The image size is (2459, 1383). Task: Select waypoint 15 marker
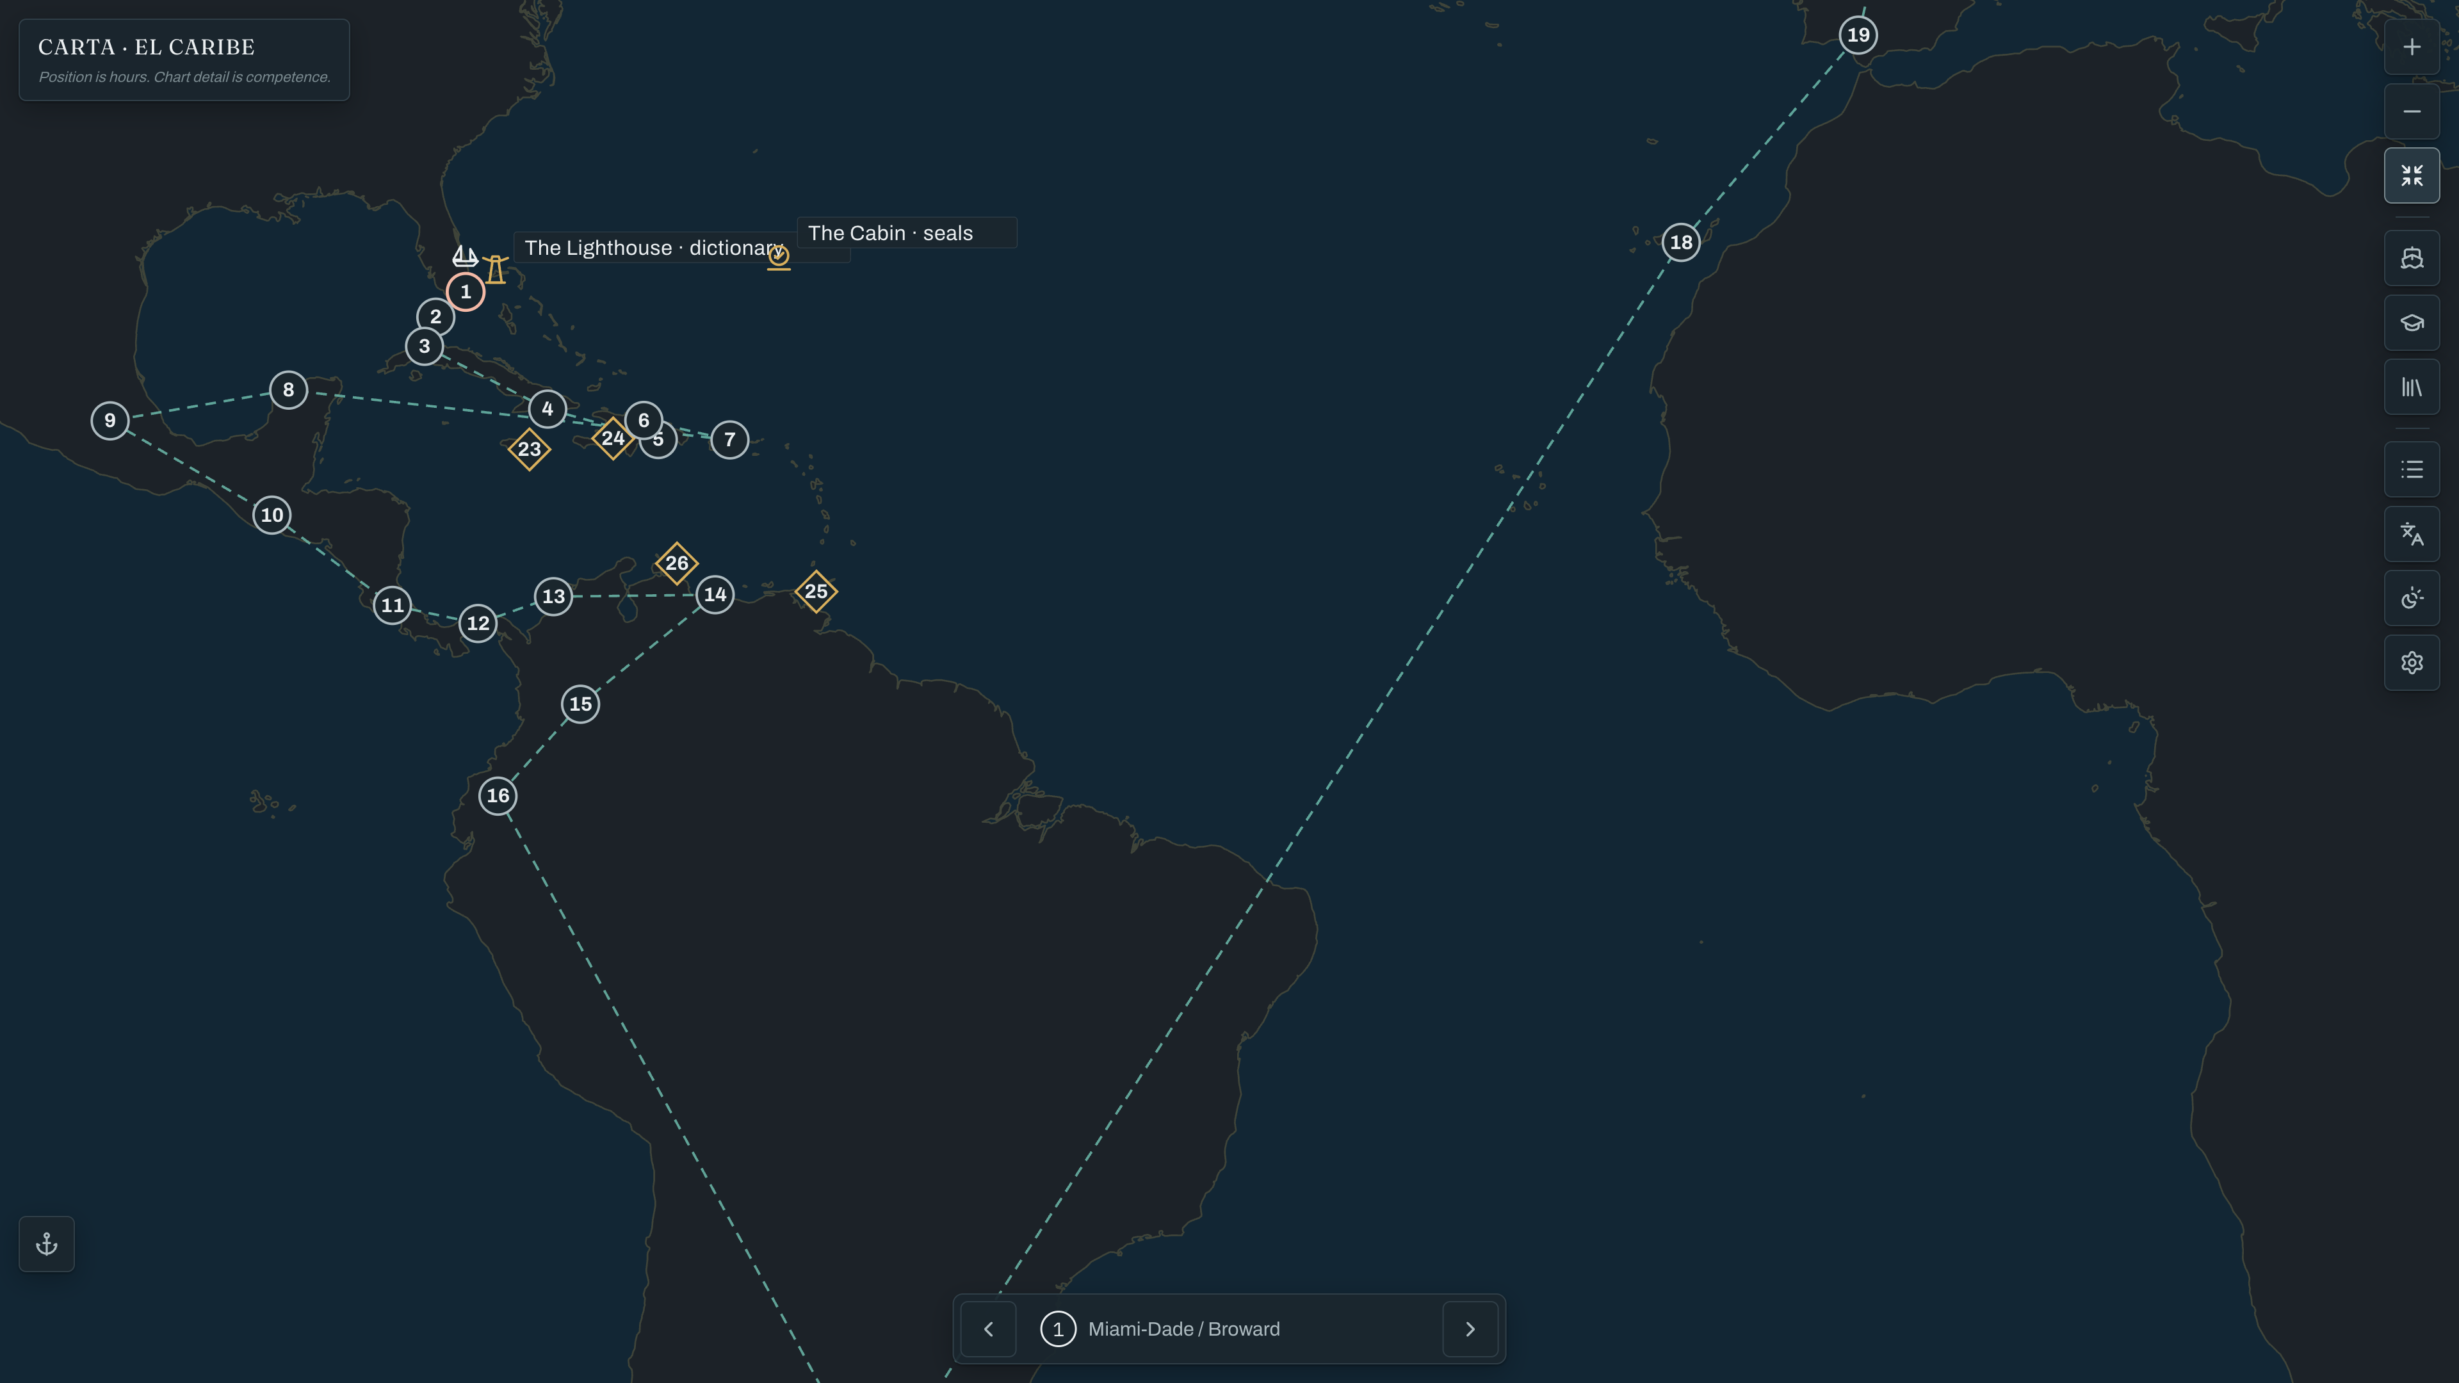(x=580, y=704)
